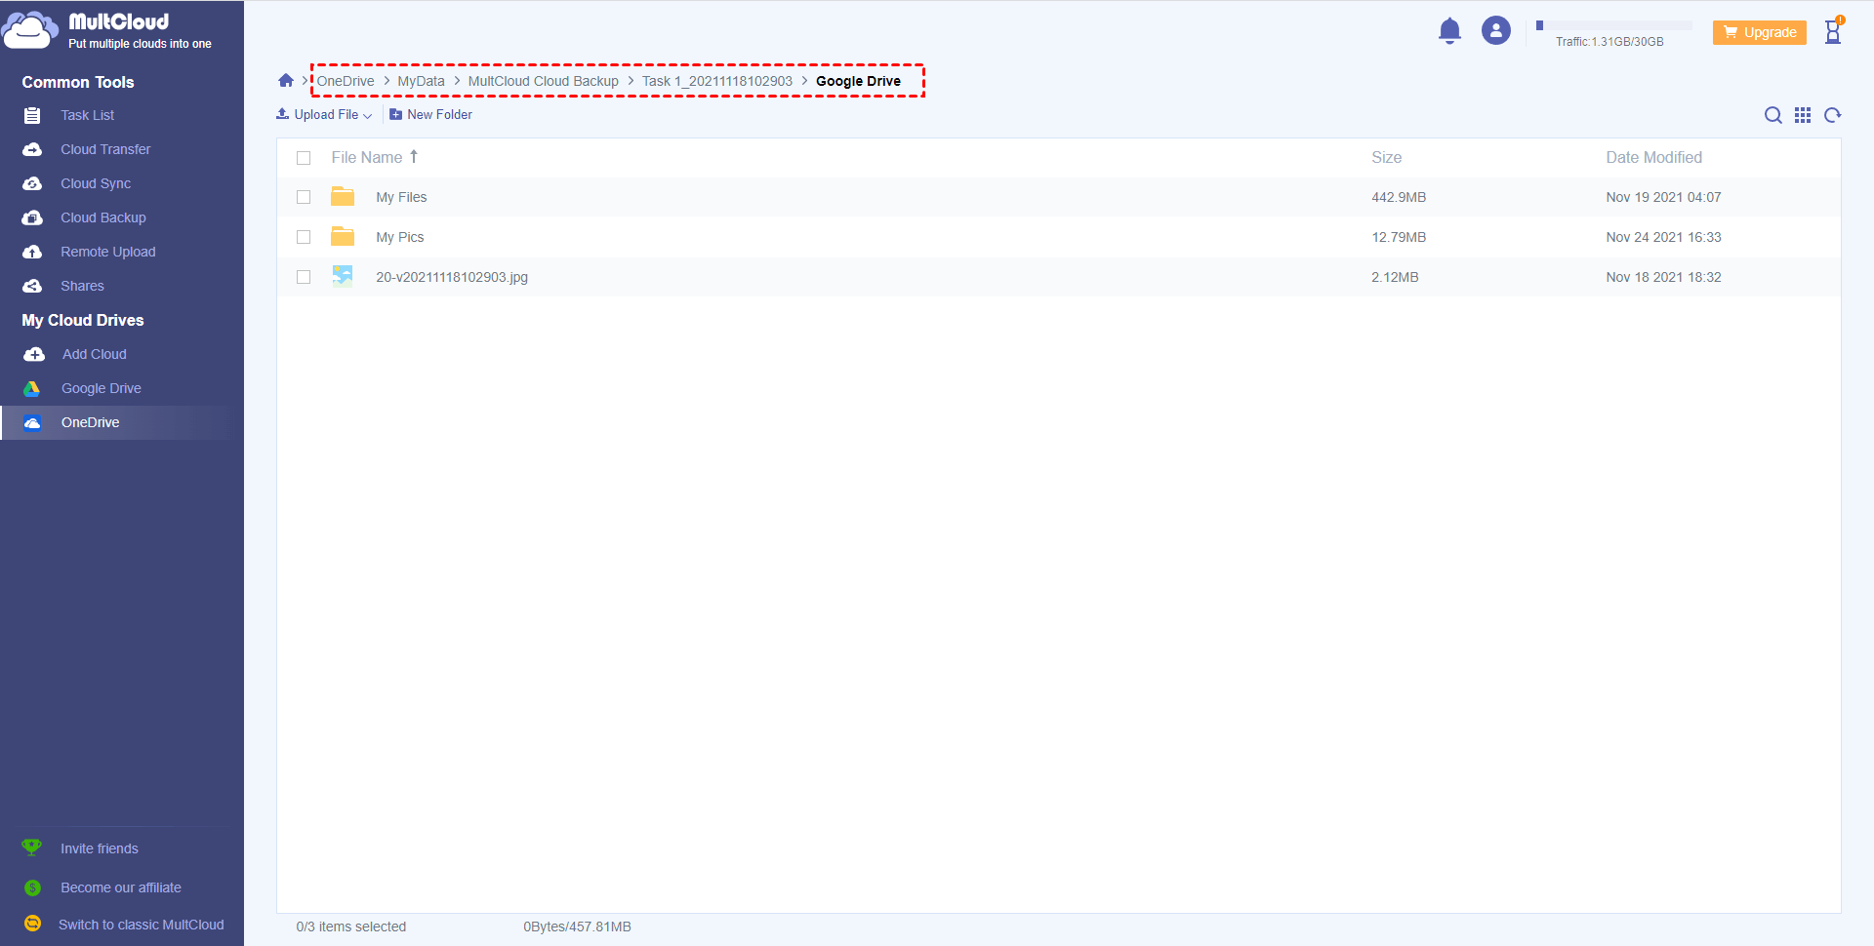The width and height of the screenshot is (1874, 946).
Task: Click the New Folder button label
Action: tap(439, 114)
